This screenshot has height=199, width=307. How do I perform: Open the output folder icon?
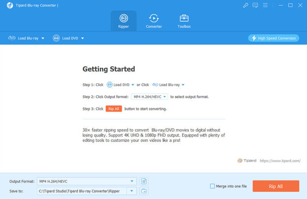(x=144, y=191)
